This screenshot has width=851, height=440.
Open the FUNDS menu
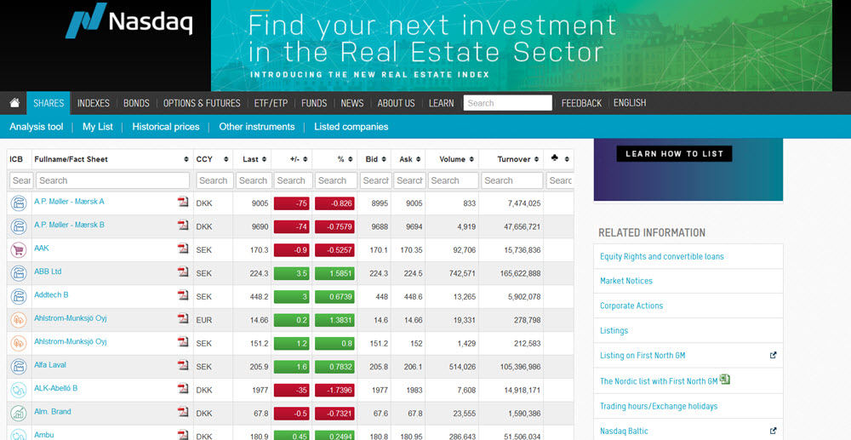tap(314, 103)
